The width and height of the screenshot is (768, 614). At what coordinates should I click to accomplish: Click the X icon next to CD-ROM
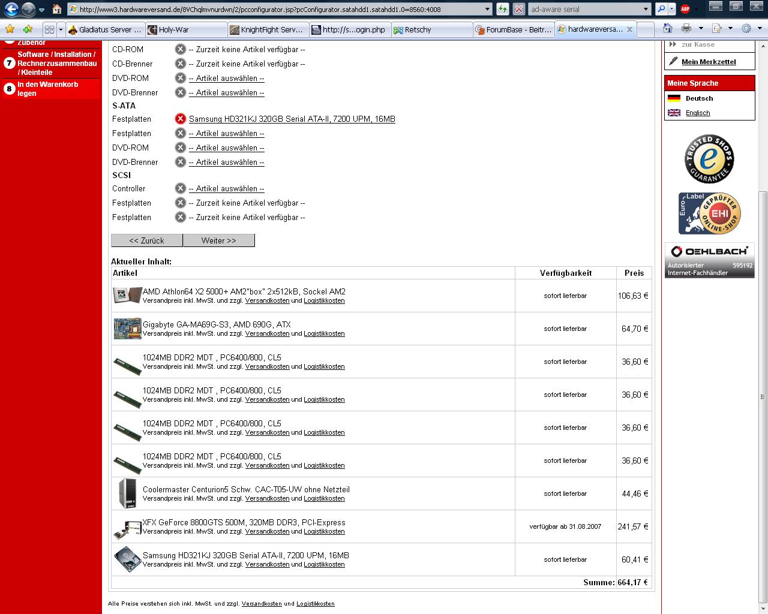click(x=180, y=49)
